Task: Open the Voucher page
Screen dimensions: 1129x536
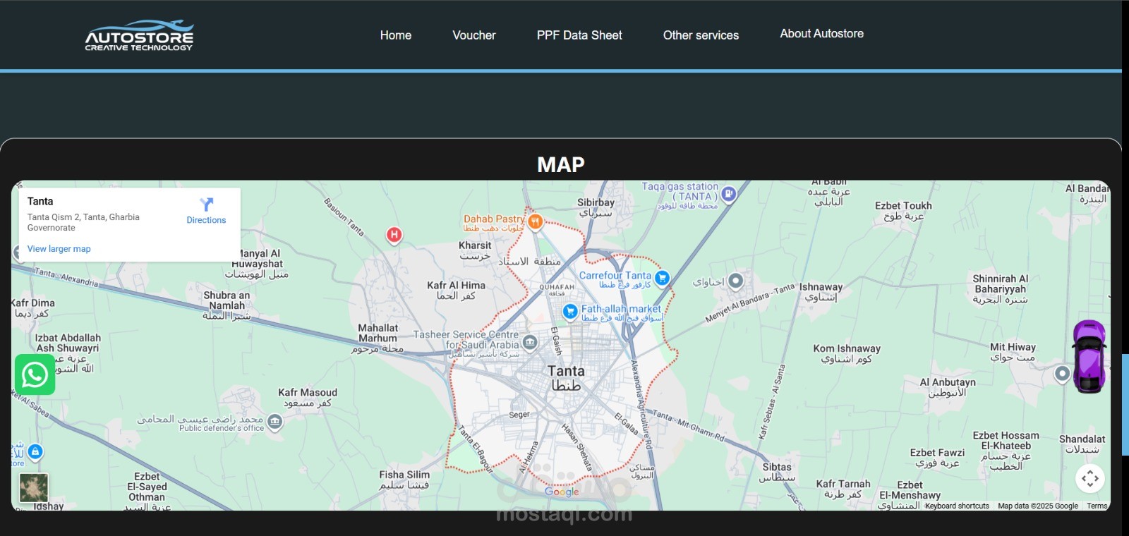Action: coord(474,35)
